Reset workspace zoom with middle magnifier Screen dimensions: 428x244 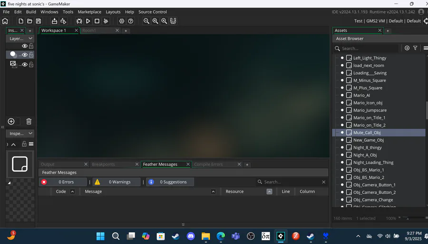tap(156, 21)
